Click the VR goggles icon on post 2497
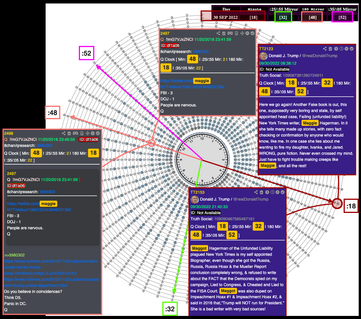 (230, 33)
